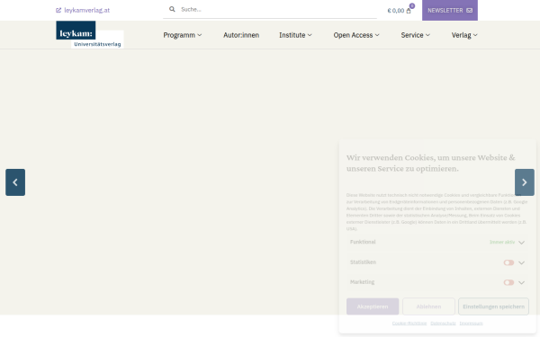Open the € 0,00 cart total

(396, 11)
